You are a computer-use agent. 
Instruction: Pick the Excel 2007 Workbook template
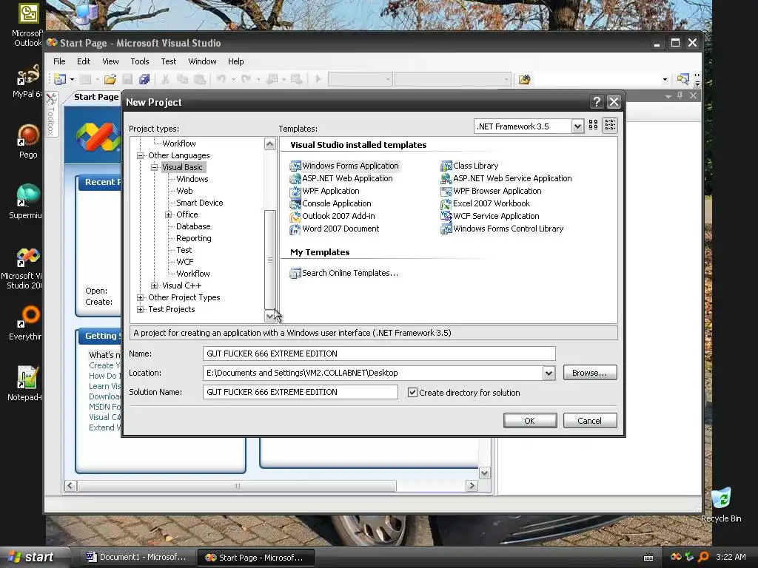click(x=485, y=203)
